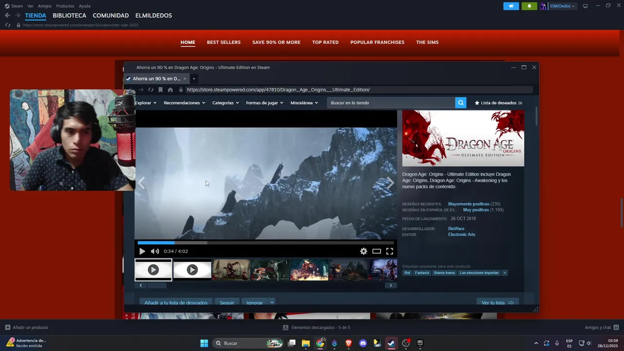Bookmark this page in popup browser
Screen dimensions: 624x351
point(160,90)
